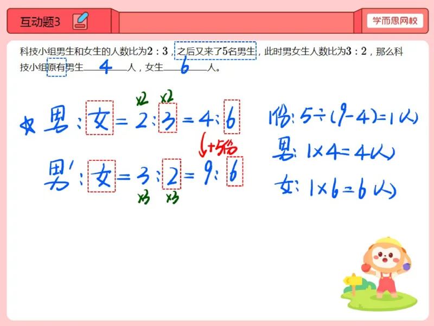Screen dimensions: 434x326
Task: Click the ratio 2 : 3 in the question text
Action: tap(157, 51)
